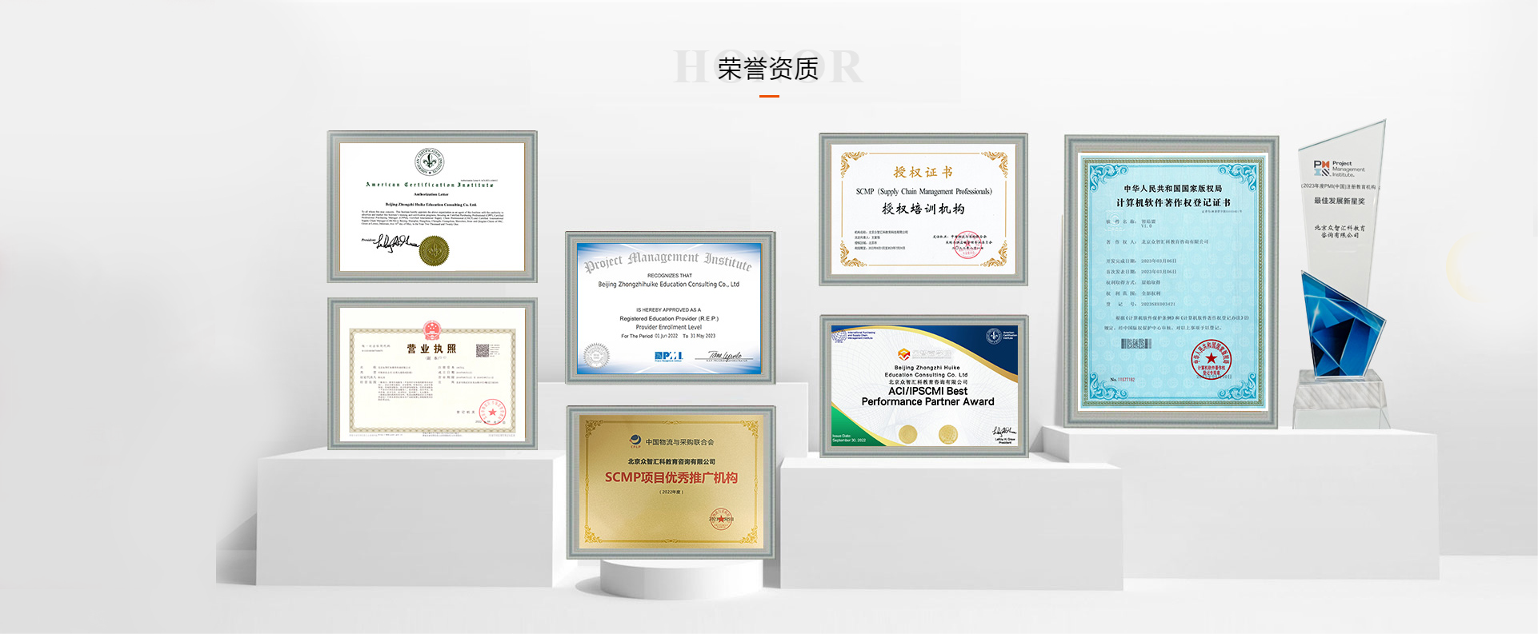Click the 荣誉资质 section heading
The width and height of the screenshot is (1538, 634).
[767, 69]
